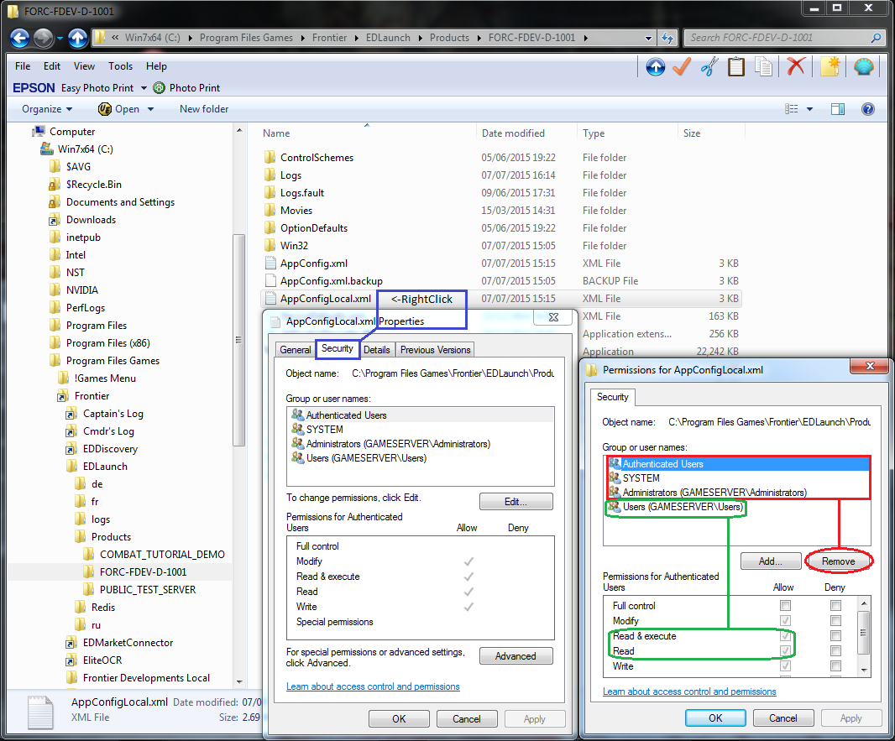Click the Copy documents toolbar icon
This screenshot has width=895, height=741.
763,67
